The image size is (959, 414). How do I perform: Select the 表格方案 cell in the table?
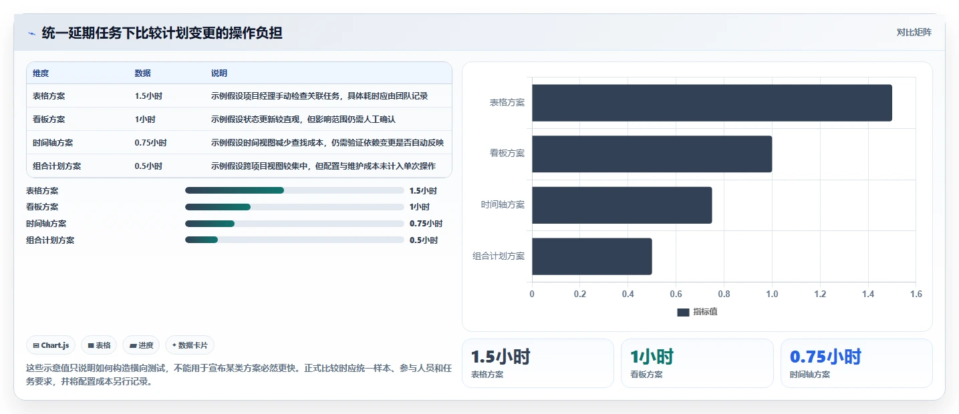point(49,96)
